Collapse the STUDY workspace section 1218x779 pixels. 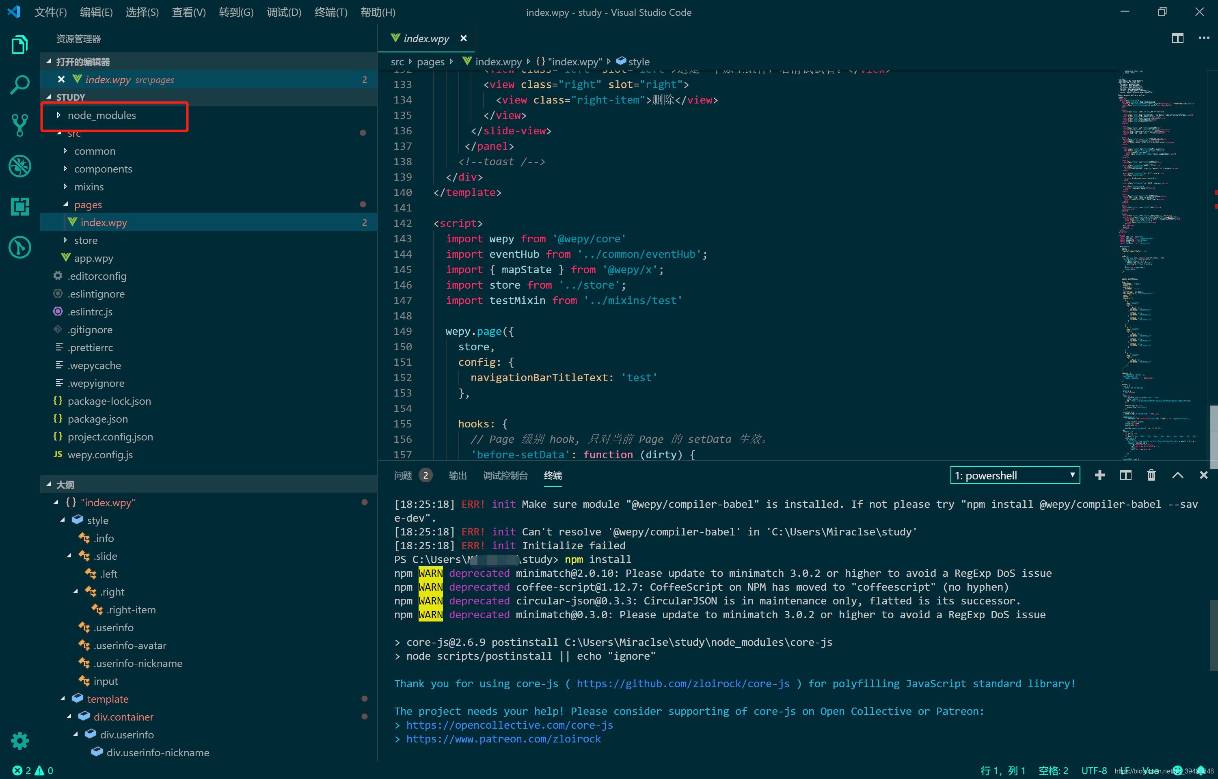(x=208, y=97)
